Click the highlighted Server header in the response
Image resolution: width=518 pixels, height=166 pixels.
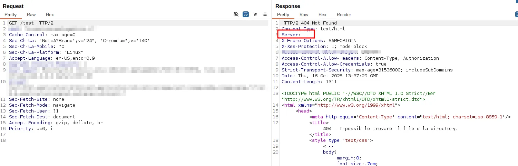click(295, 35)
